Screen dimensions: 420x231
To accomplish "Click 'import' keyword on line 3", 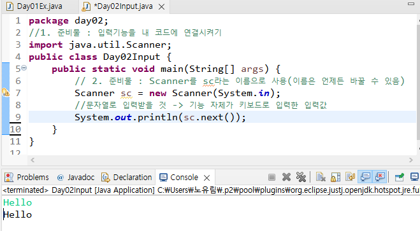I will pos(46,45).
